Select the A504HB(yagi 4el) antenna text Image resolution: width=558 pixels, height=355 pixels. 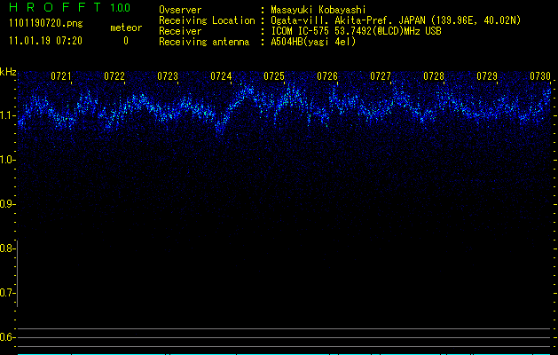[x=313, y=42]
